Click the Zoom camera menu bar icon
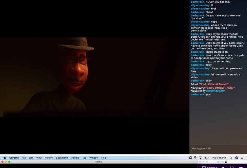Image resolution: width=247 pixels, height=168 pixels. pos(190,158)
